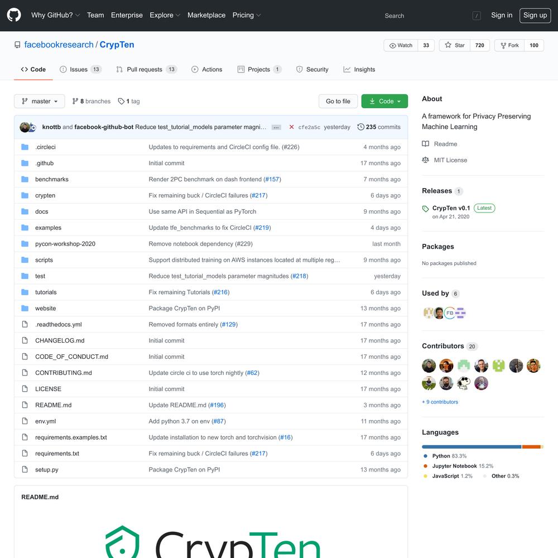Viewport: 558px width, 558px height.
Task: Click the folder icon for benchmarks
Action: (25, 179)
